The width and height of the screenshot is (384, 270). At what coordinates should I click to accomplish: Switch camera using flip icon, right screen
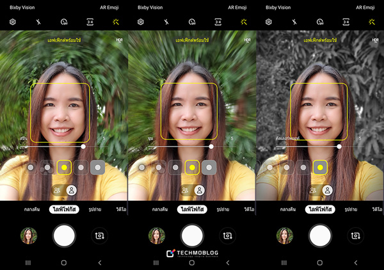tap(355, 235)
